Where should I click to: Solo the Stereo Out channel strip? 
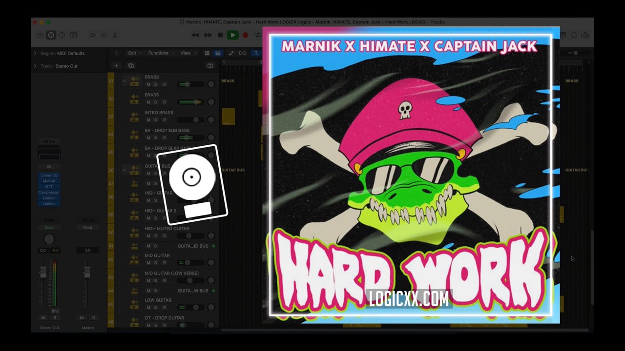click(55, 318)
